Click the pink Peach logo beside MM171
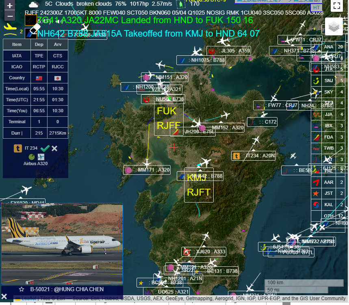The height and width of the screenshot is (305, 349). click(128, 170)
